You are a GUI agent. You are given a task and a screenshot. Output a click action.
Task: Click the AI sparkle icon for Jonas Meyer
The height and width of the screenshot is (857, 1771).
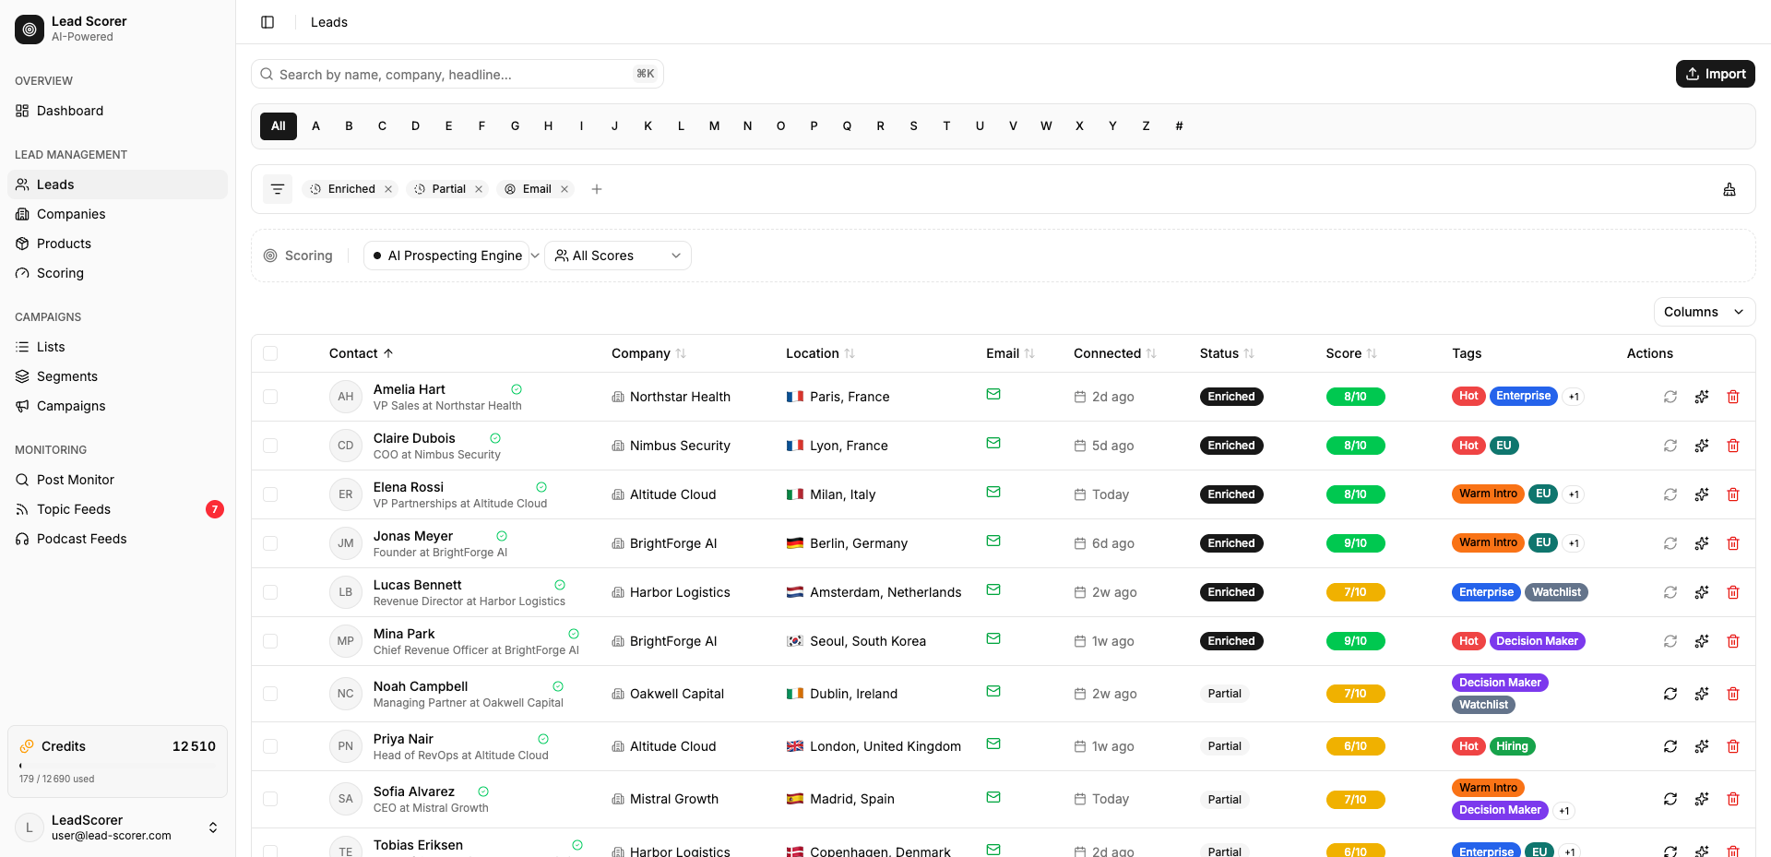click(x=1701, y=543)
